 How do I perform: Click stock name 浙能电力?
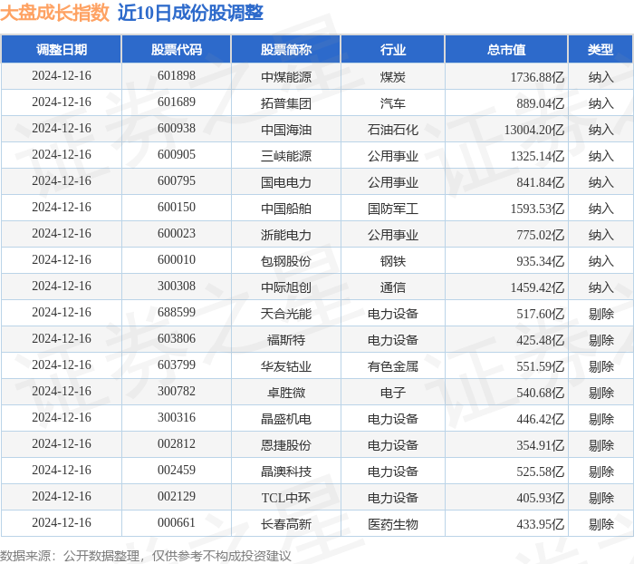pos(286,235)
